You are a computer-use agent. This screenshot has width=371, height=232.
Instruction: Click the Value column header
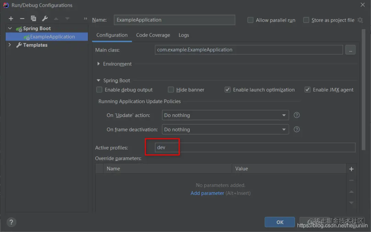click(x=289, y=169)
